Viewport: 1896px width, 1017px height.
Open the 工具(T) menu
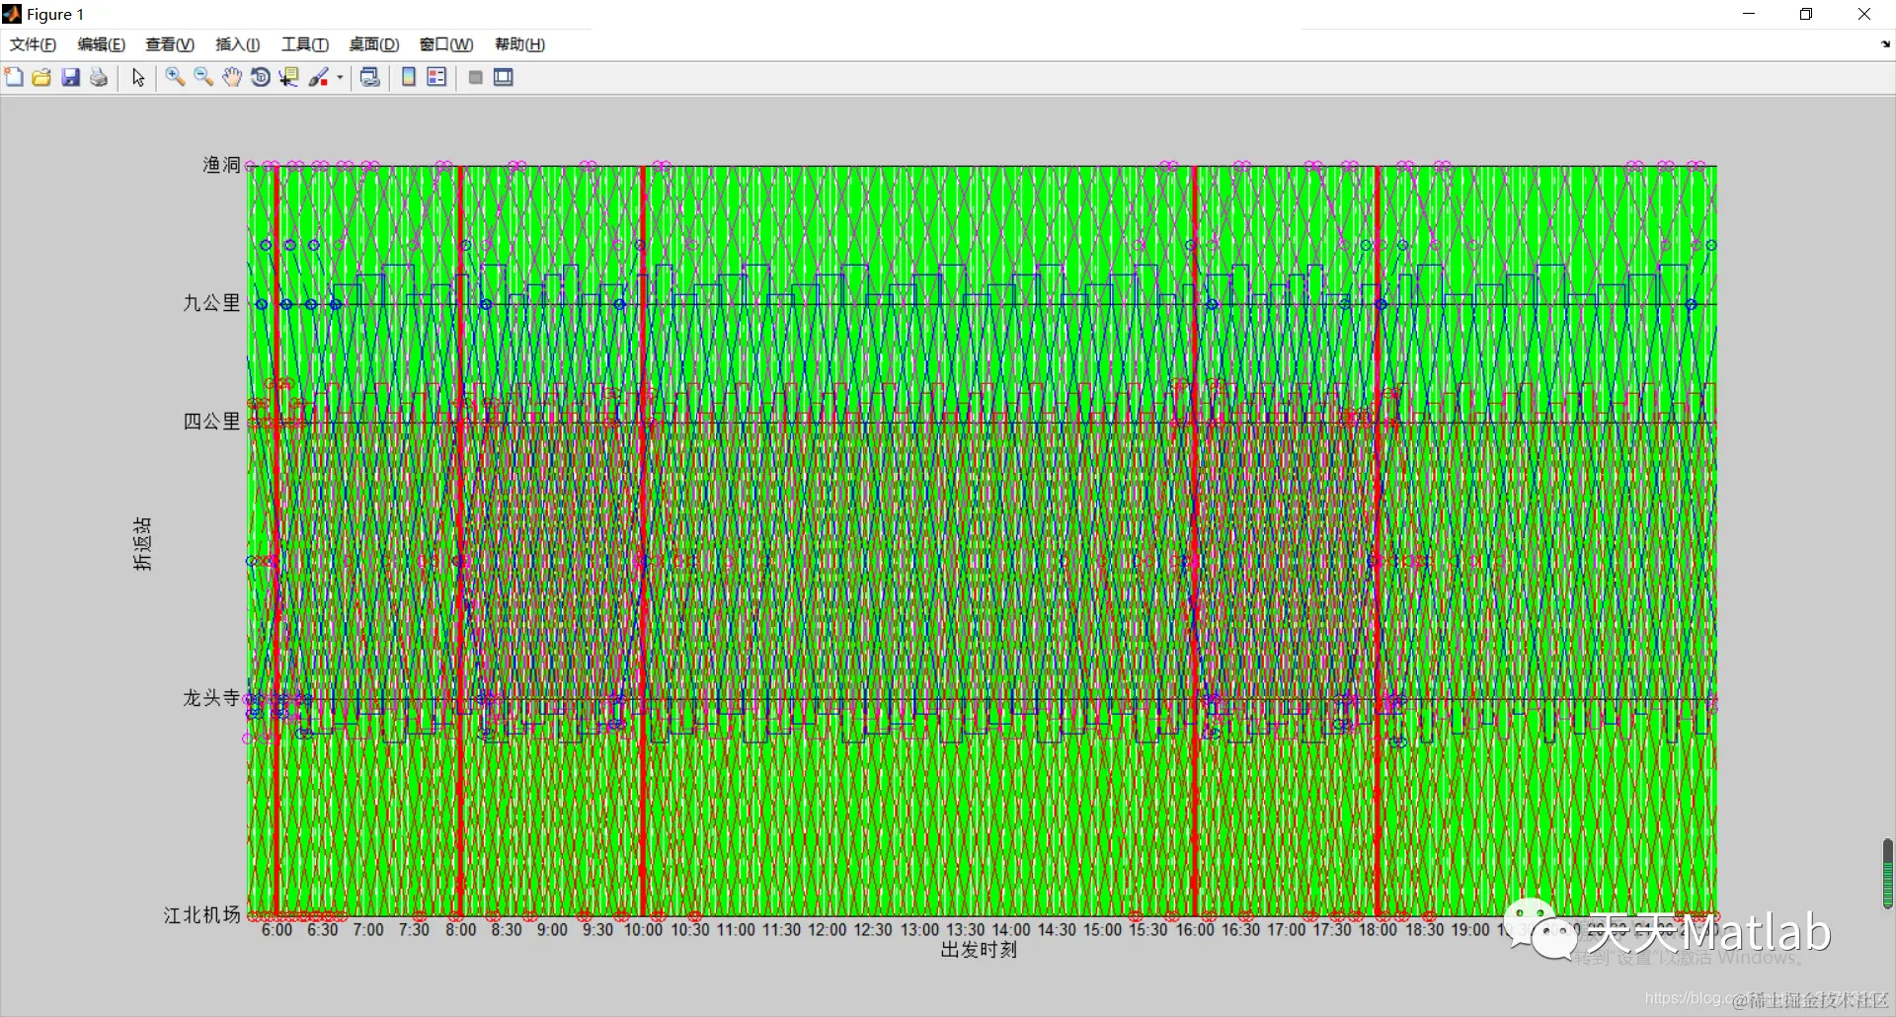[x=304, y=44]
